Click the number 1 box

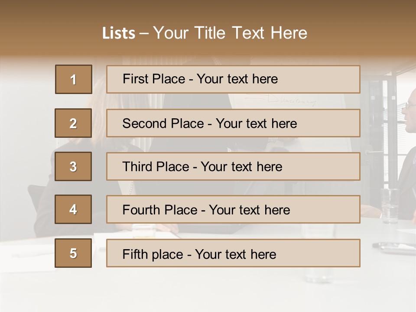74,79
